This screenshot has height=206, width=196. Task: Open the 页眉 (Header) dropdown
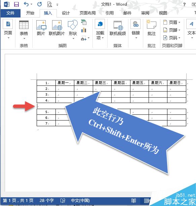coord(171,22)
